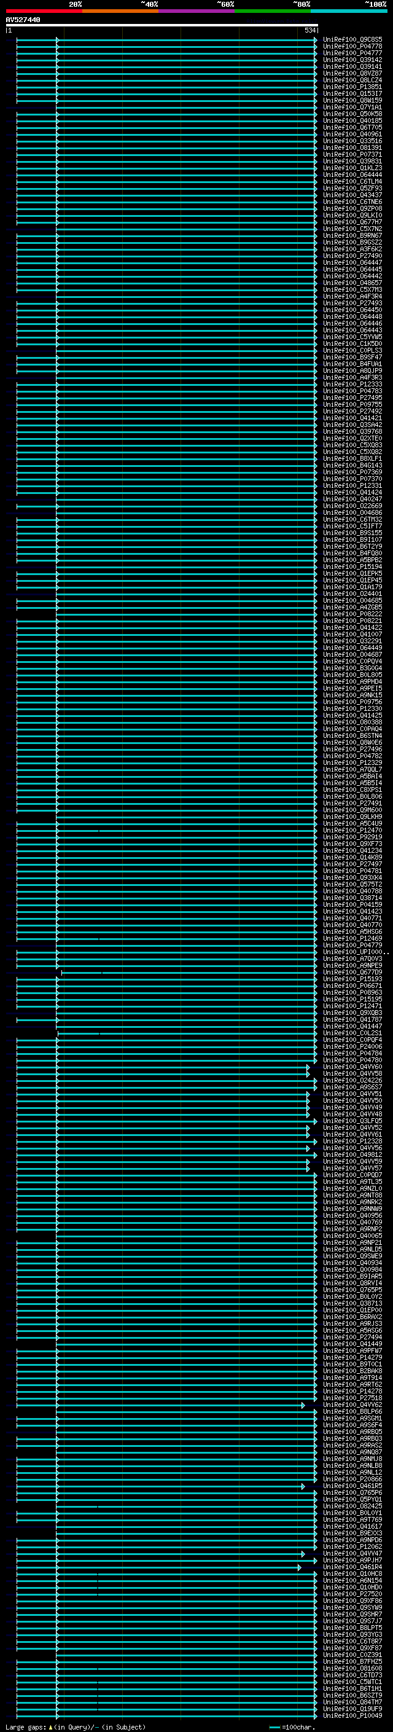Select hit UniRef100_Q19UF9
The width and height of the screenshot is (393, 1732).
[x=352, y=1709]
